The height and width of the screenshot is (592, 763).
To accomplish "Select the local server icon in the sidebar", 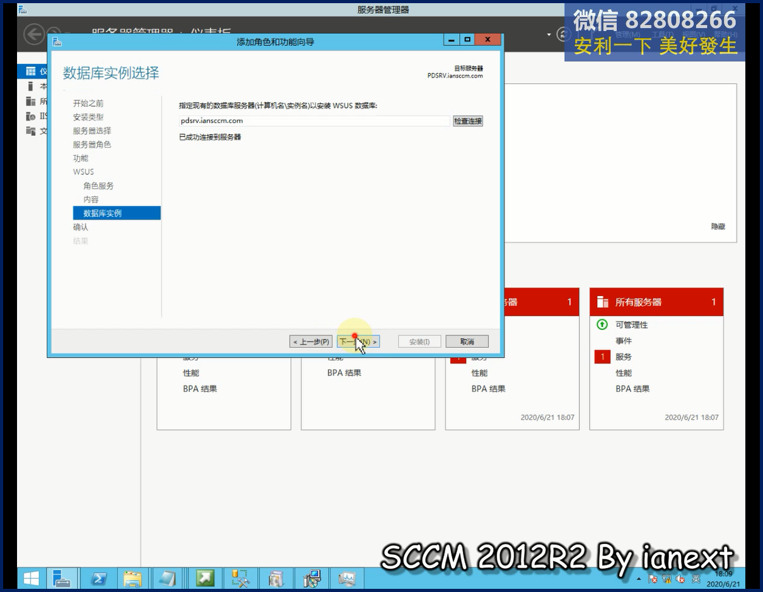I will [30, 86].
